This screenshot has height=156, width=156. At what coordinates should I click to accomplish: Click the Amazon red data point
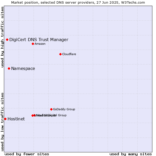pos(33,44)
